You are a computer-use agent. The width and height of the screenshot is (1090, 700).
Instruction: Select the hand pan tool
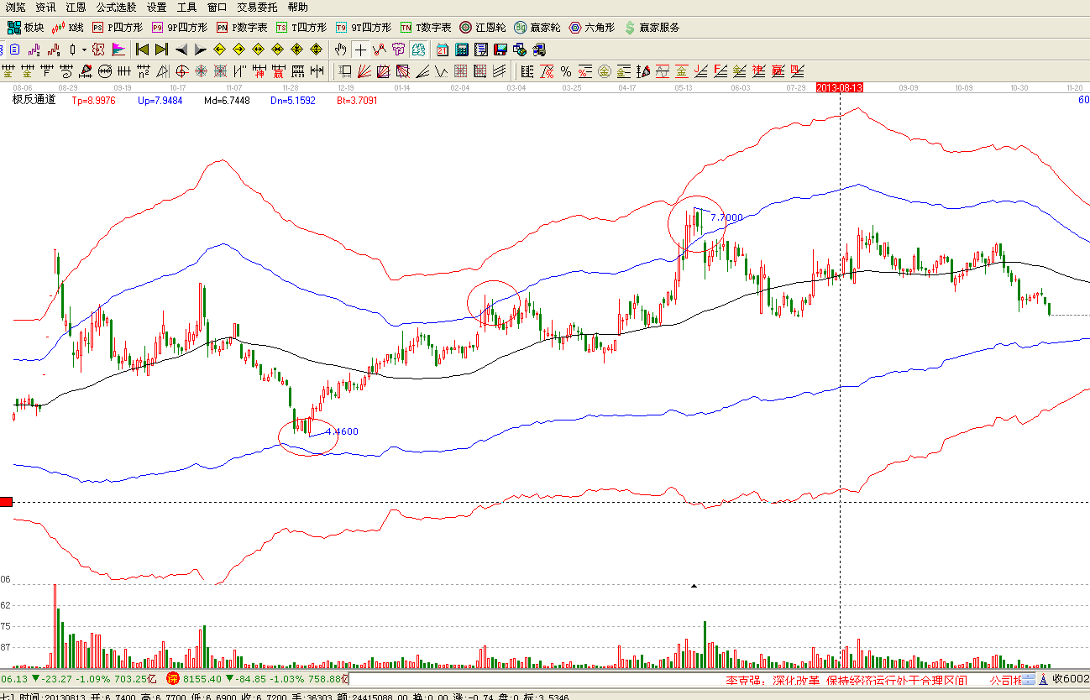[x=340, y=50]
